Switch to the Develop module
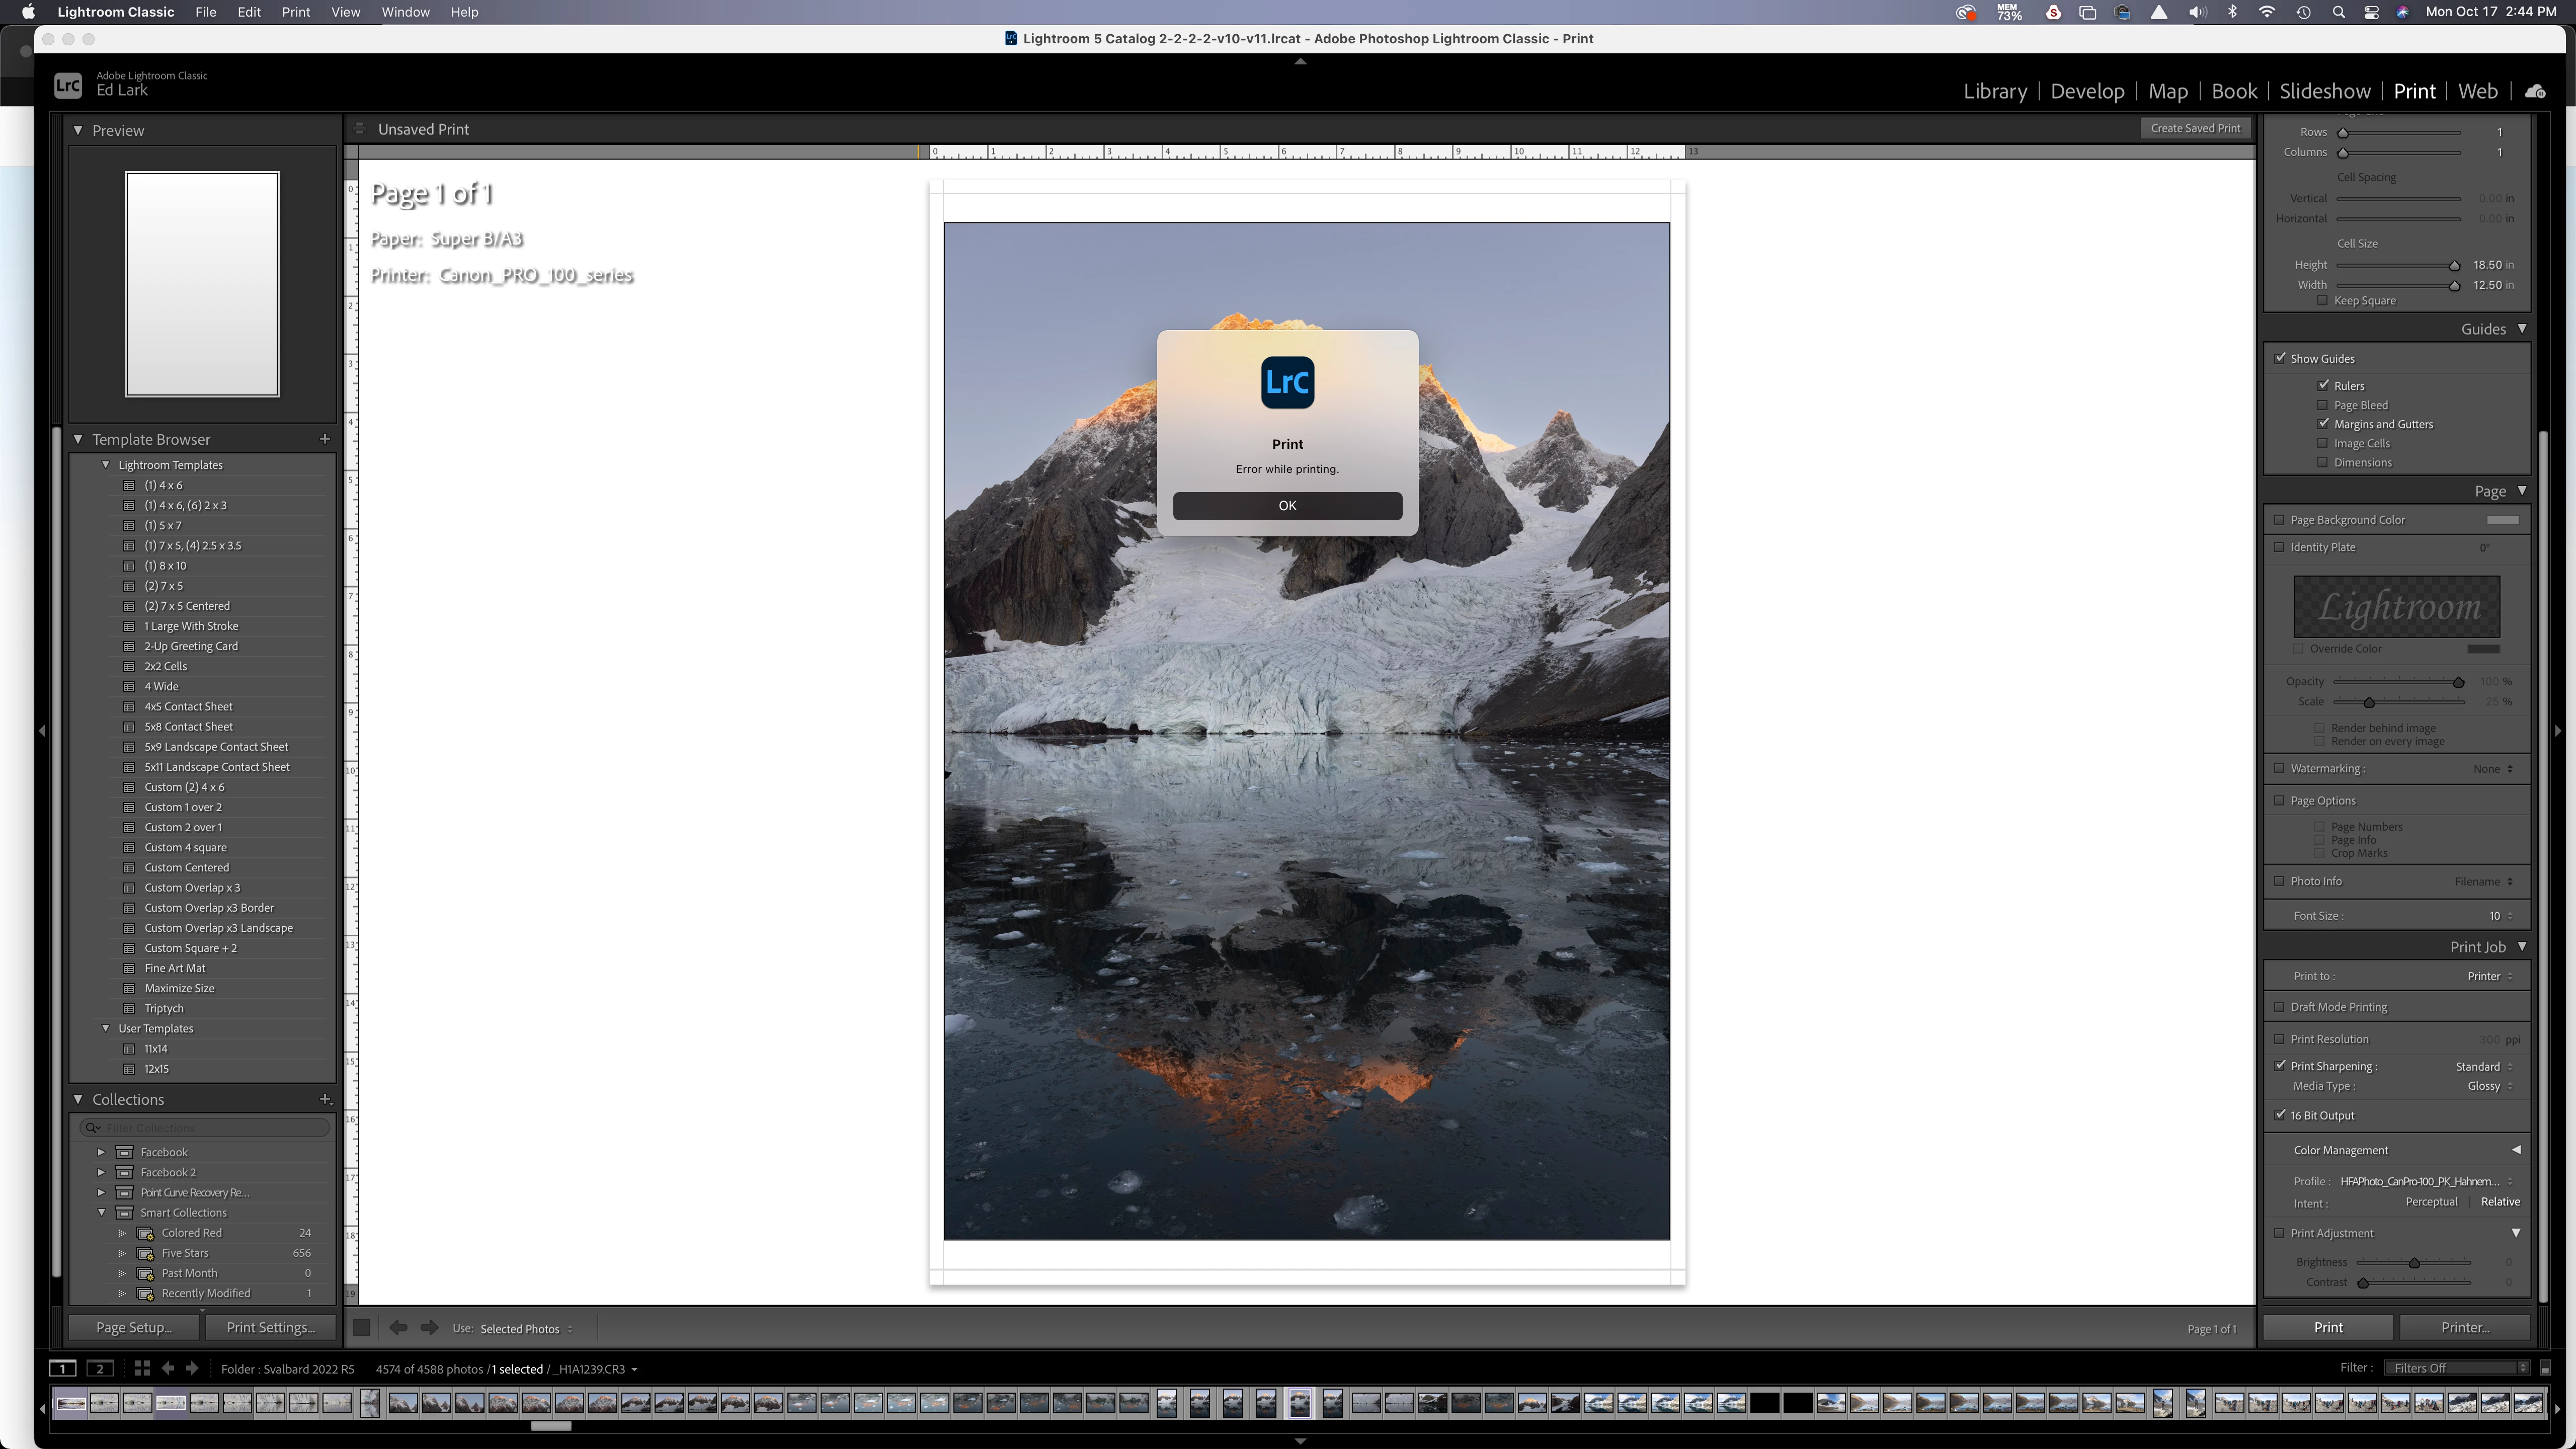Image resolution: width=2576 pixels, height=1449 pixels. pos(2087,91)
